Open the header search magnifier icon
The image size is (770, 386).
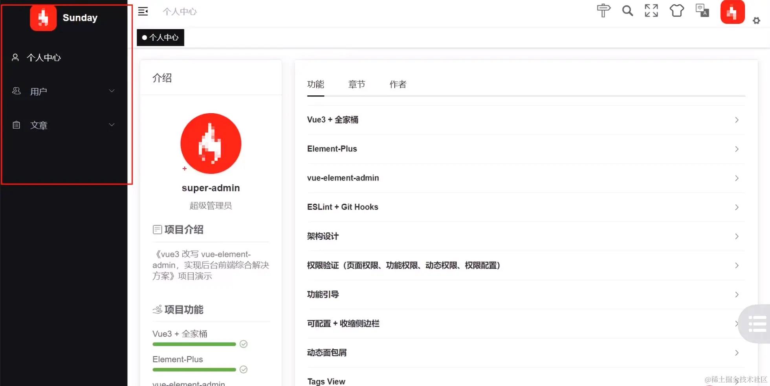[627, 11]
